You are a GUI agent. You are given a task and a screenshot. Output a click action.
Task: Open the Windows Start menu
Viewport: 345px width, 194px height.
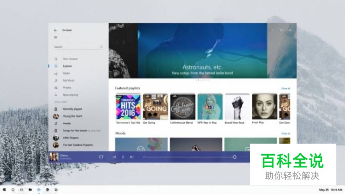[4, 190]
